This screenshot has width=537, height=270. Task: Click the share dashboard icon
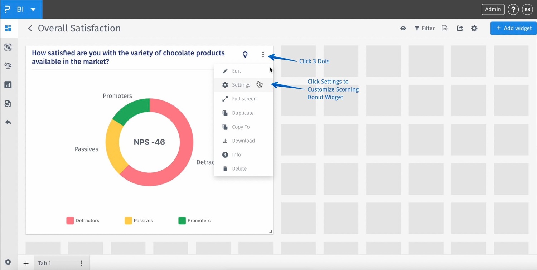(x=460, y=28)
